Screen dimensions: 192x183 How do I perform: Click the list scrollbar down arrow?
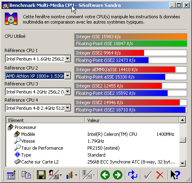[182, 163]
